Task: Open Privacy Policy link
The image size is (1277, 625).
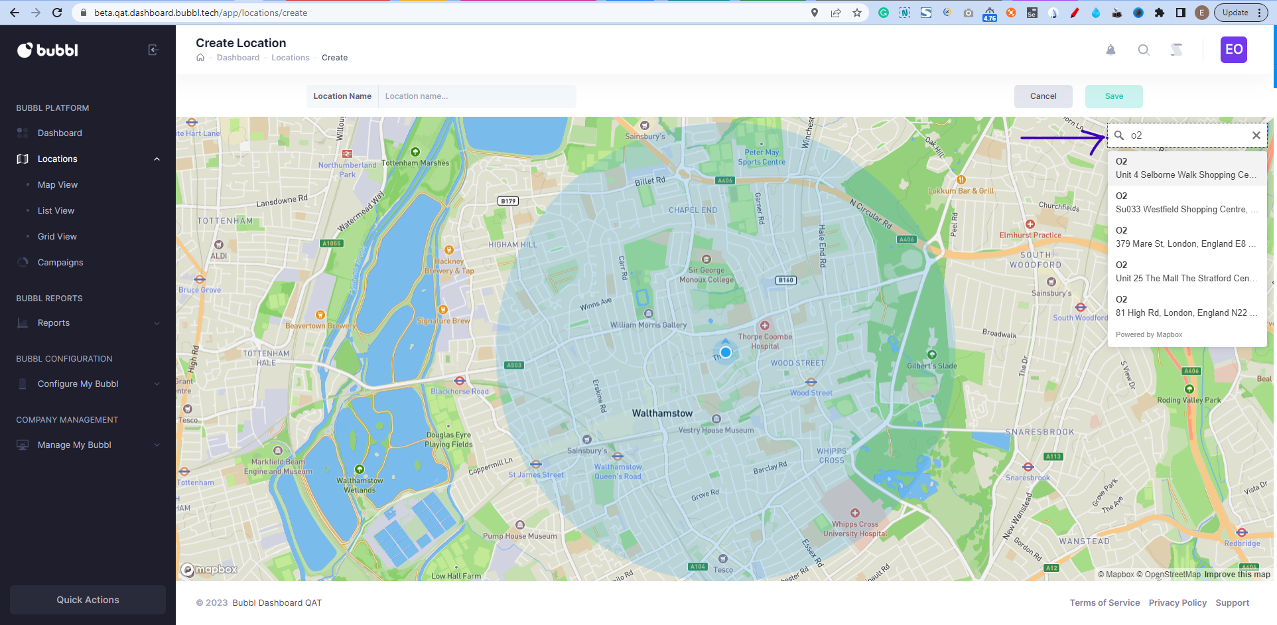Action: (1177, 603)
